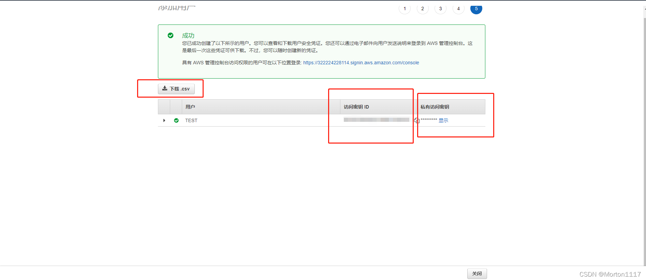This screenshot has width=646, height=280.
Task: Open the AWS console sign-in URL link
Action: 361,63
